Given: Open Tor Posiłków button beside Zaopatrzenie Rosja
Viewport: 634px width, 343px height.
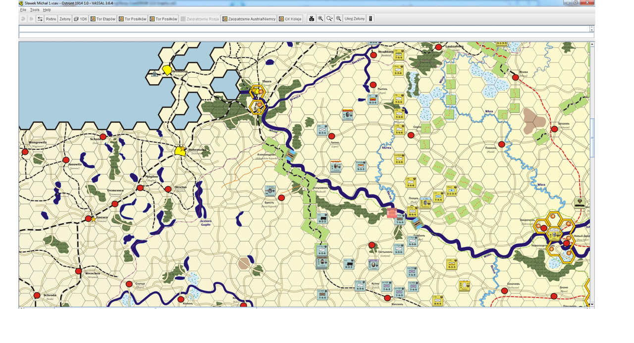Looking at the screenshot, I should click(x=163, y=19).
